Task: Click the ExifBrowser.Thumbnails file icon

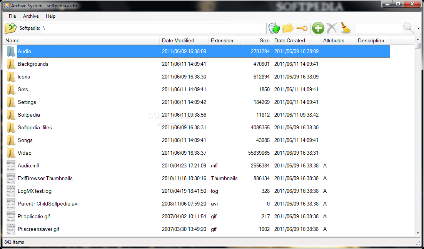Action: click(11, 179)
